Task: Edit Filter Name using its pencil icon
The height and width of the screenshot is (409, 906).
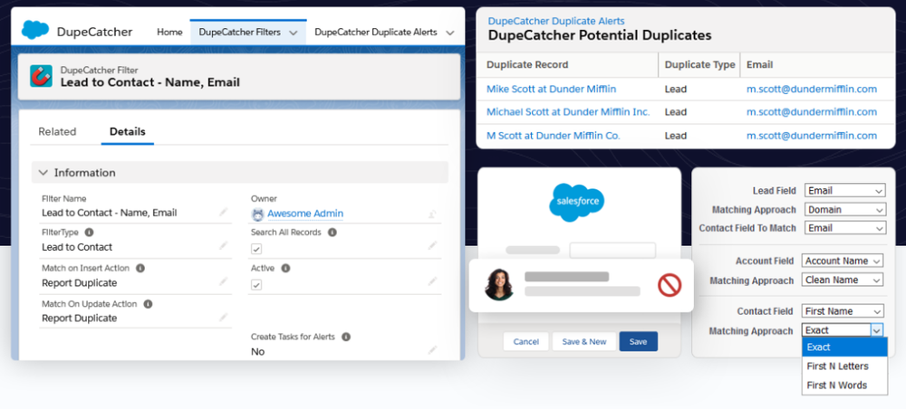Action: (223, 213)
